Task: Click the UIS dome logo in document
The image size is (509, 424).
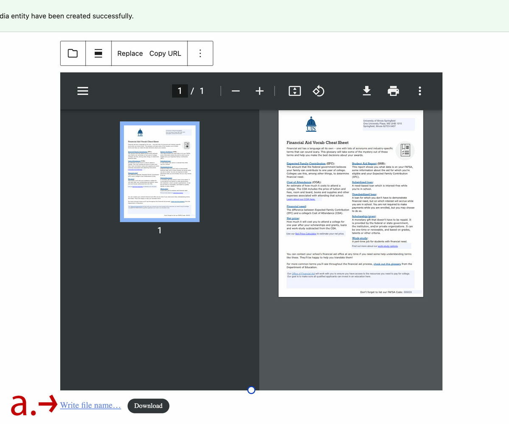Action: [x=311, y=124]
